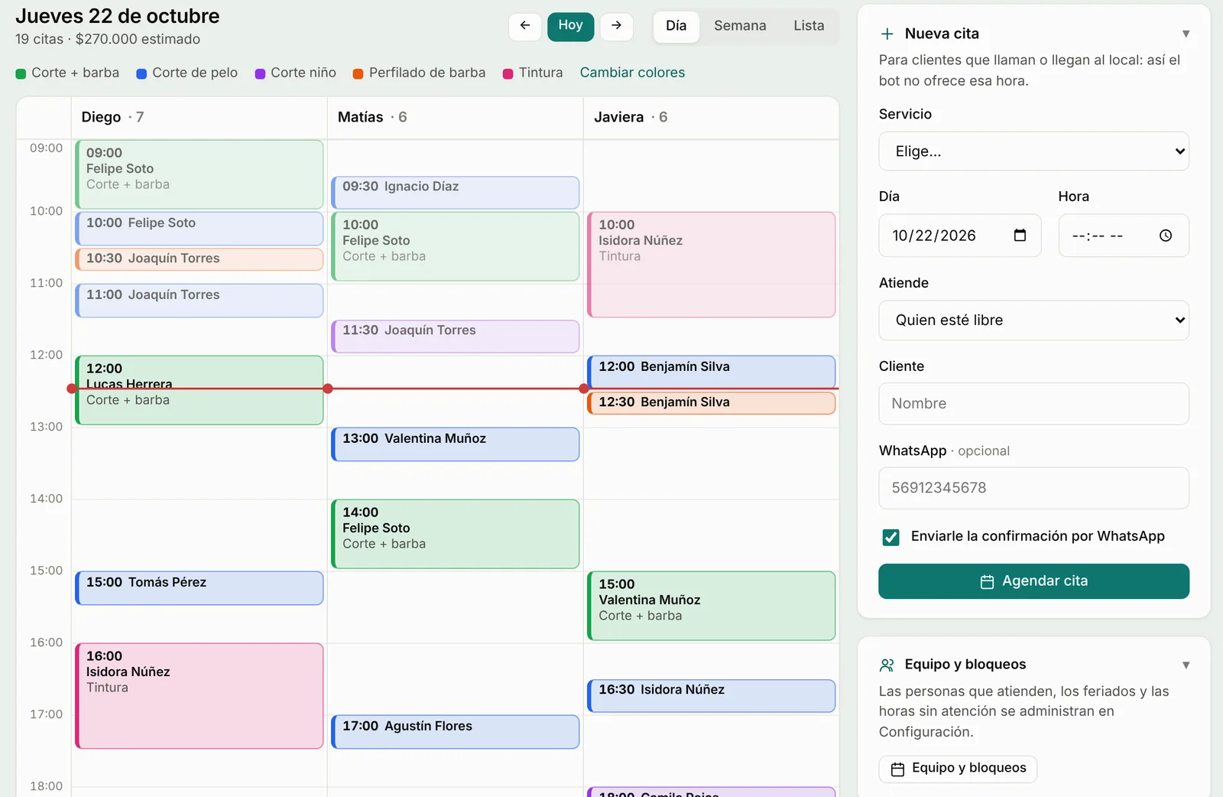
Task: Switch to Lista view tab
Action: [x=809, y=26]
